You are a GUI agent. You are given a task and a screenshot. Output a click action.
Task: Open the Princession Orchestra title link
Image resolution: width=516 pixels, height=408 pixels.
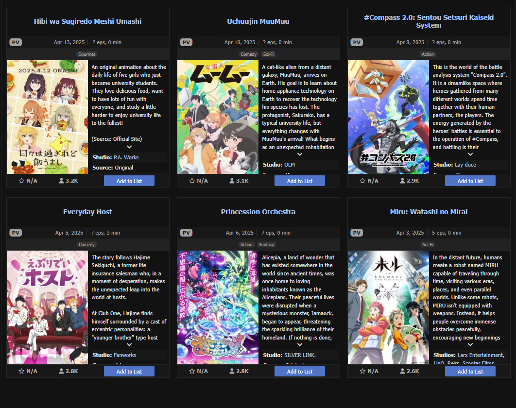(x=258, y=212)
